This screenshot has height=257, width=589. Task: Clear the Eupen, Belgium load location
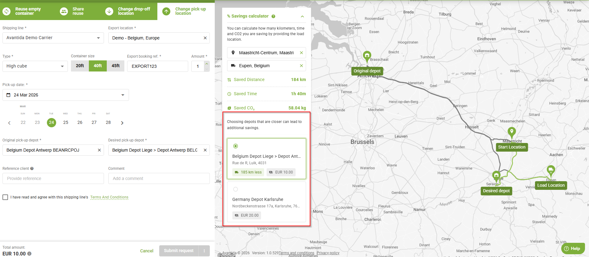(x=301, y=66)
